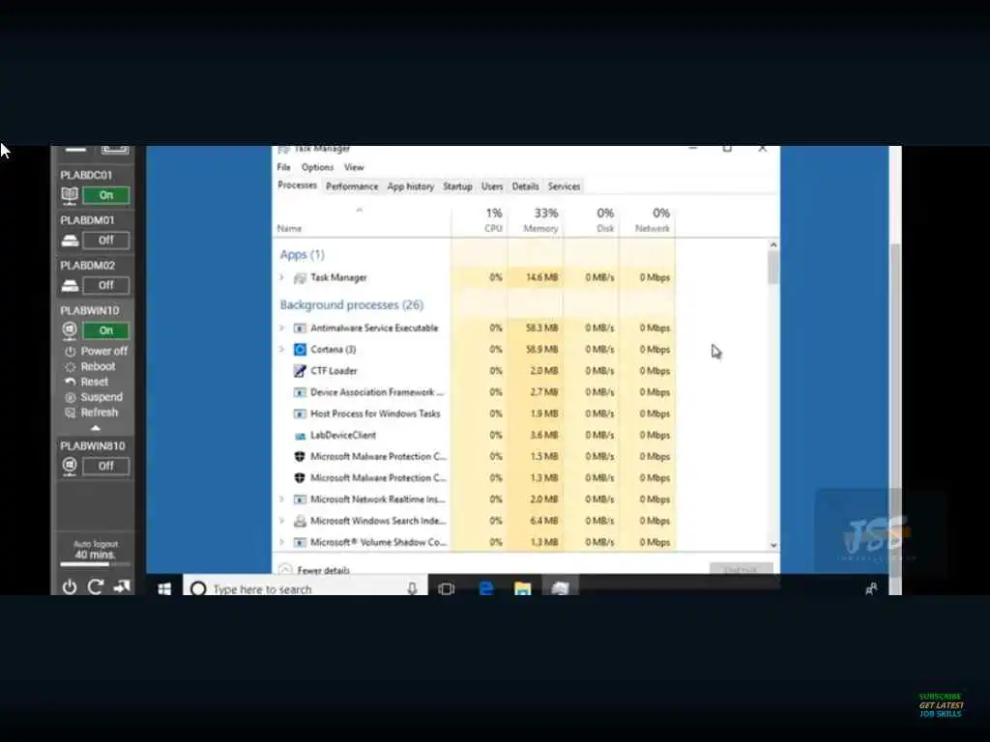Expand the Cortana (3) process group
Image resolution: width=990 pixels, height=742 pixels.
[x=281, y=350]
